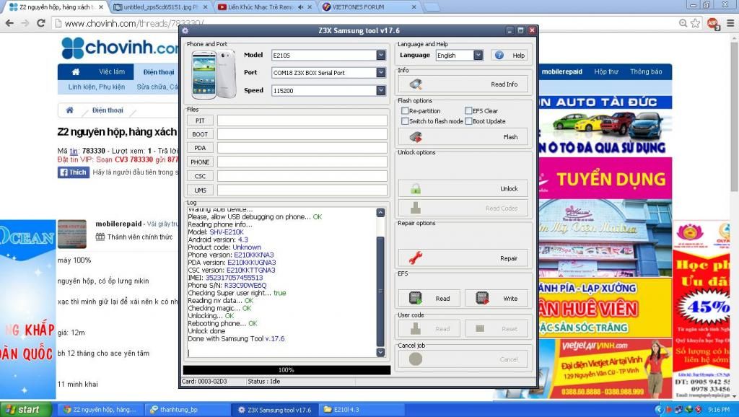Open Việc làm menu on chovinh
Image resolution: width=739 pixels, height=417 pixels.
112,71
